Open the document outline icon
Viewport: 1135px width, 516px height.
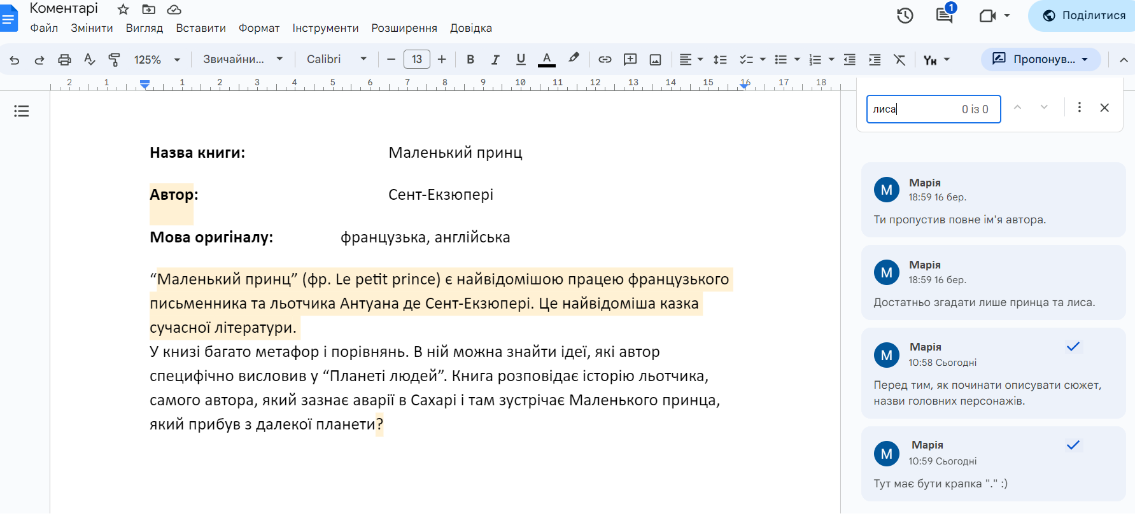click(x=22, y=111)
